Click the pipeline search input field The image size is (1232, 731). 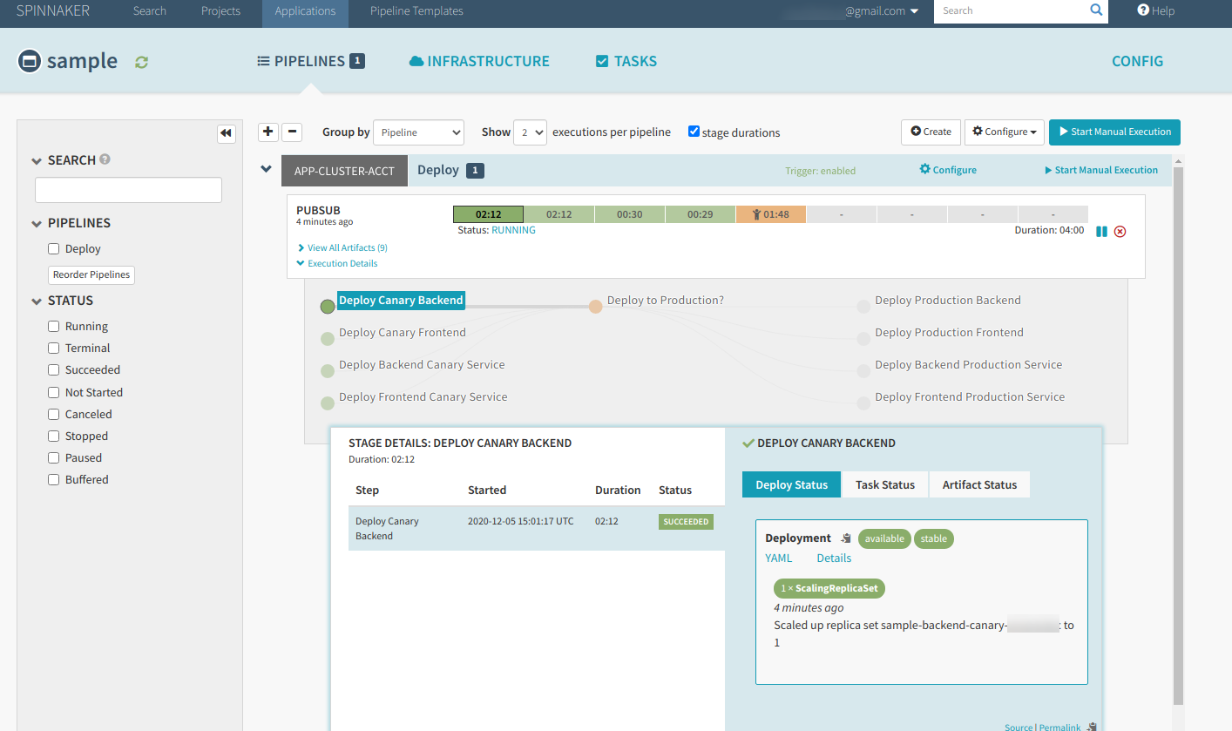point(128,189)
